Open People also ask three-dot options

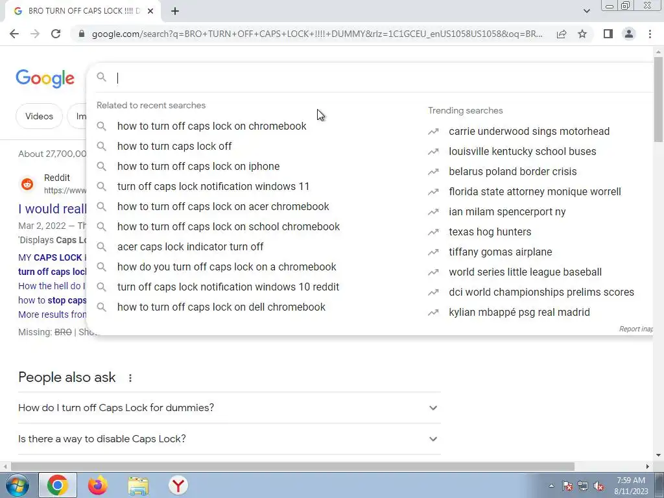[x=130, y=378]
